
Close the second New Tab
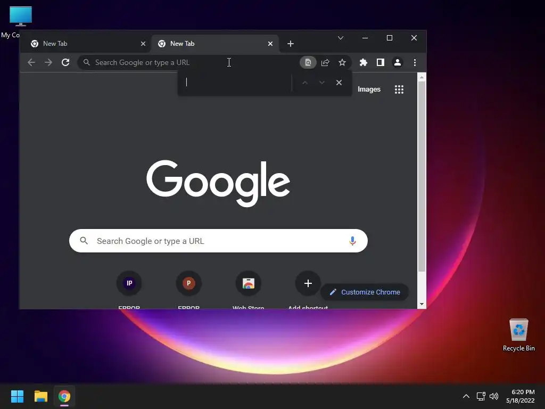pyautogui.click(x=270, y=44)
